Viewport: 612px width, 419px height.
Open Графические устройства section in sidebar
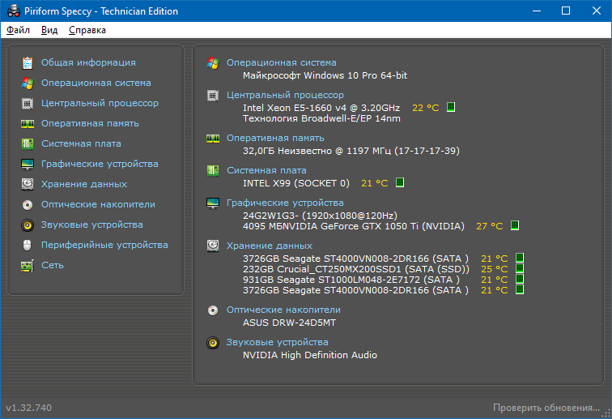pos(100,165)
